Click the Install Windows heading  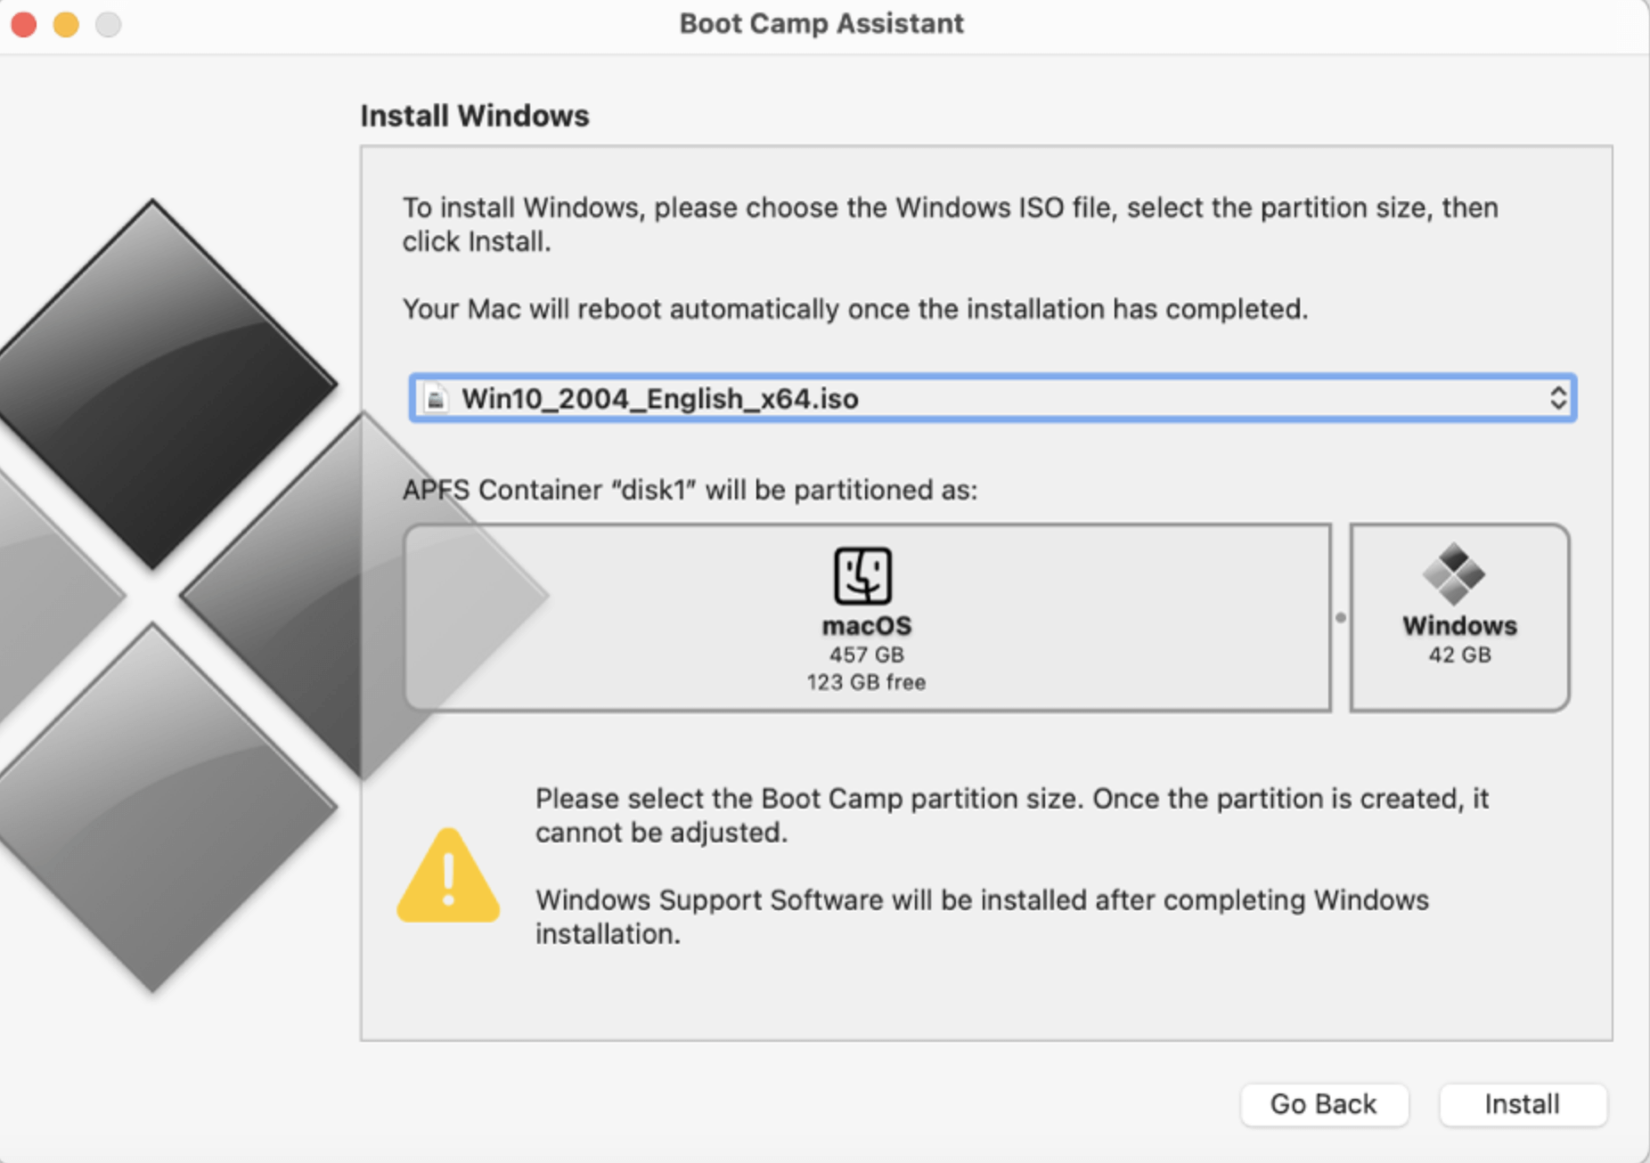click(x=474, y=115)
